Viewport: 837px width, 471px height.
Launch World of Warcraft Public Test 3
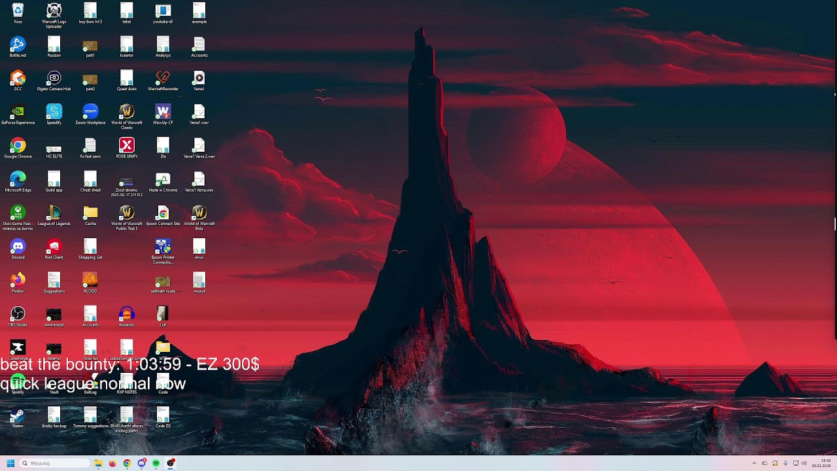point(127,218)
